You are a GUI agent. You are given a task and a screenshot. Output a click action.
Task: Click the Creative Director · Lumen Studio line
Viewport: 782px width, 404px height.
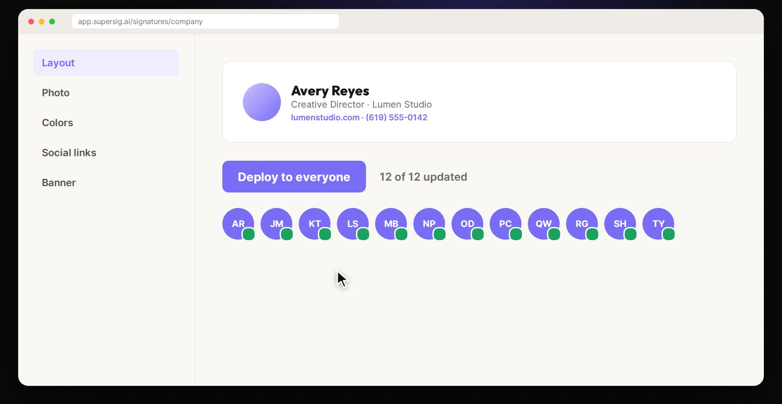(361, 104)
